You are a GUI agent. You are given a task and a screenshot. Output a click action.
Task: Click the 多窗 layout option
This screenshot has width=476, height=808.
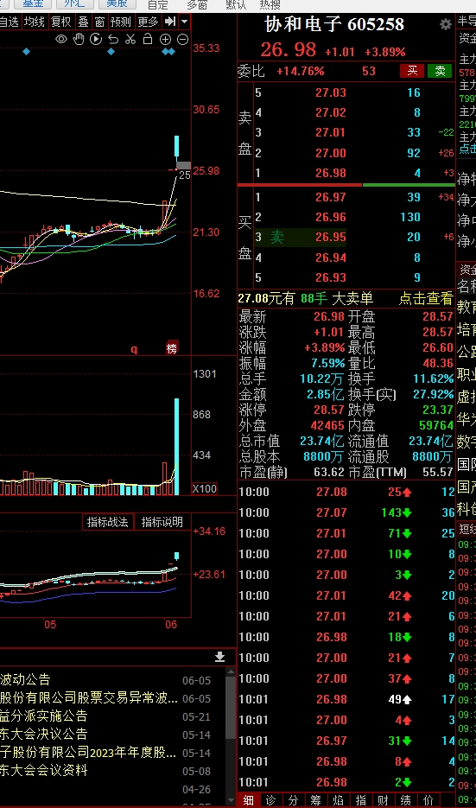197,5
